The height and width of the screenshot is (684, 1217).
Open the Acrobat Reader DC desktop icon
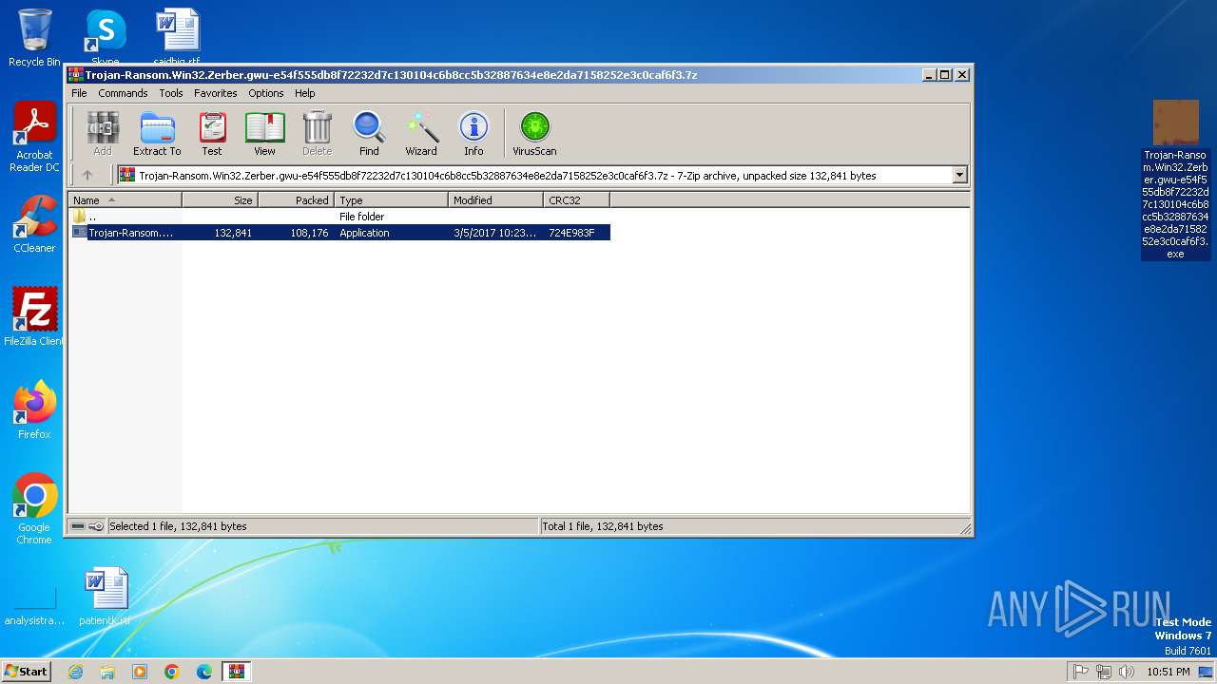(x=34, y=138)
